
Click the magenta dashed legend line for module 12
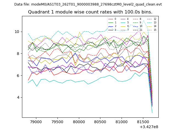click(x=149, y=19)
